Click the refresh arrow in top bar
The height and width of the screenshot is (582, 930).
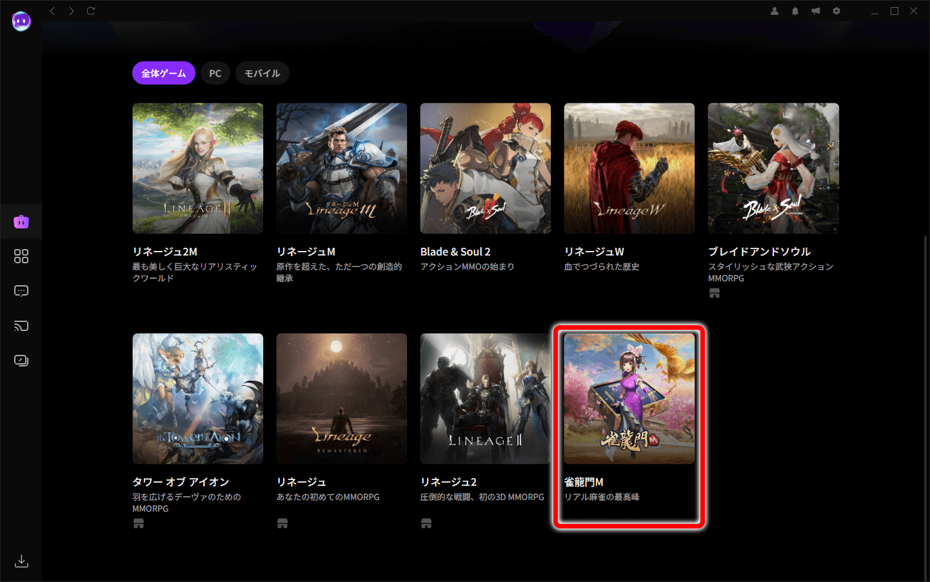[91, 11]
